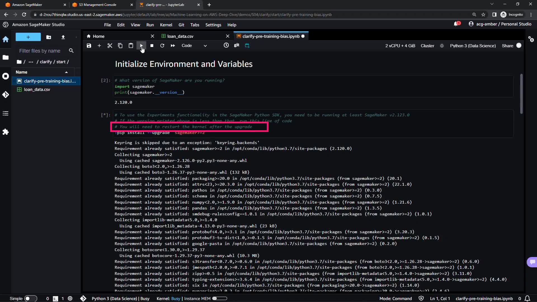Open the Kernel menu
Image resolution: width=537 pixels, height=302 pixels.
(x=166, y=25)
